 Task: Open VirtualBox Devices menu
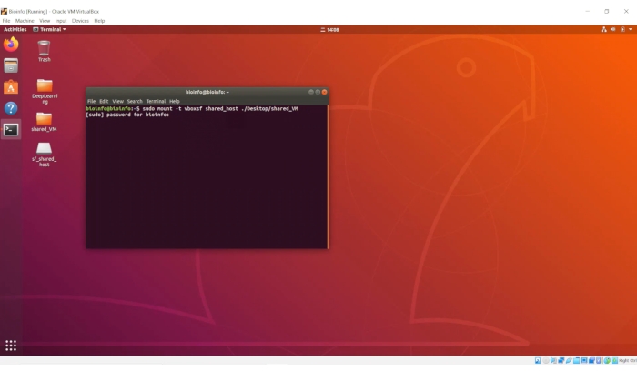point(81,20)
